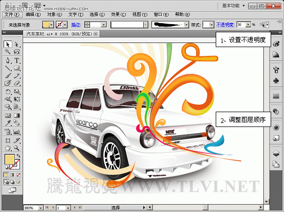The height and width of the screenshot is (212, 284).
Task: Enable solid Color mode button
Action: pyautogui.click(x=6, y=175)
